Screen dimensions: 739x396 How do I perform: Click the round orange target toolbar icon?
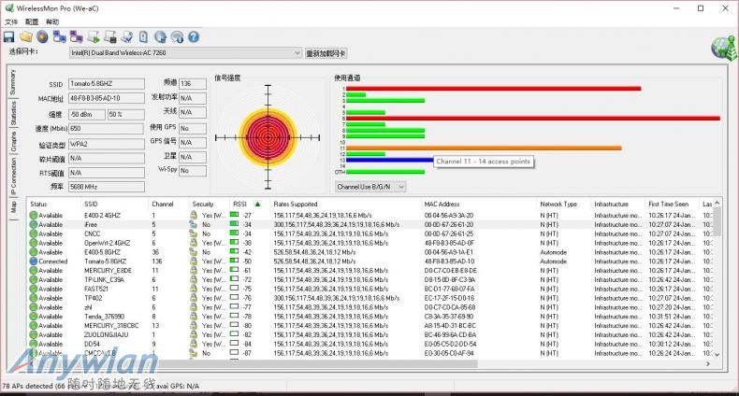pyautogui.click(x=42, y=37)
